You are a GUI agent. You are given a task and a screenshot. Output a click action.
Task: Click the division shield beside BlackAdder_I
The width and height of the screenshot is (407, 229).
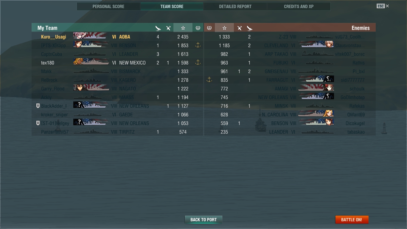[38, 106]
